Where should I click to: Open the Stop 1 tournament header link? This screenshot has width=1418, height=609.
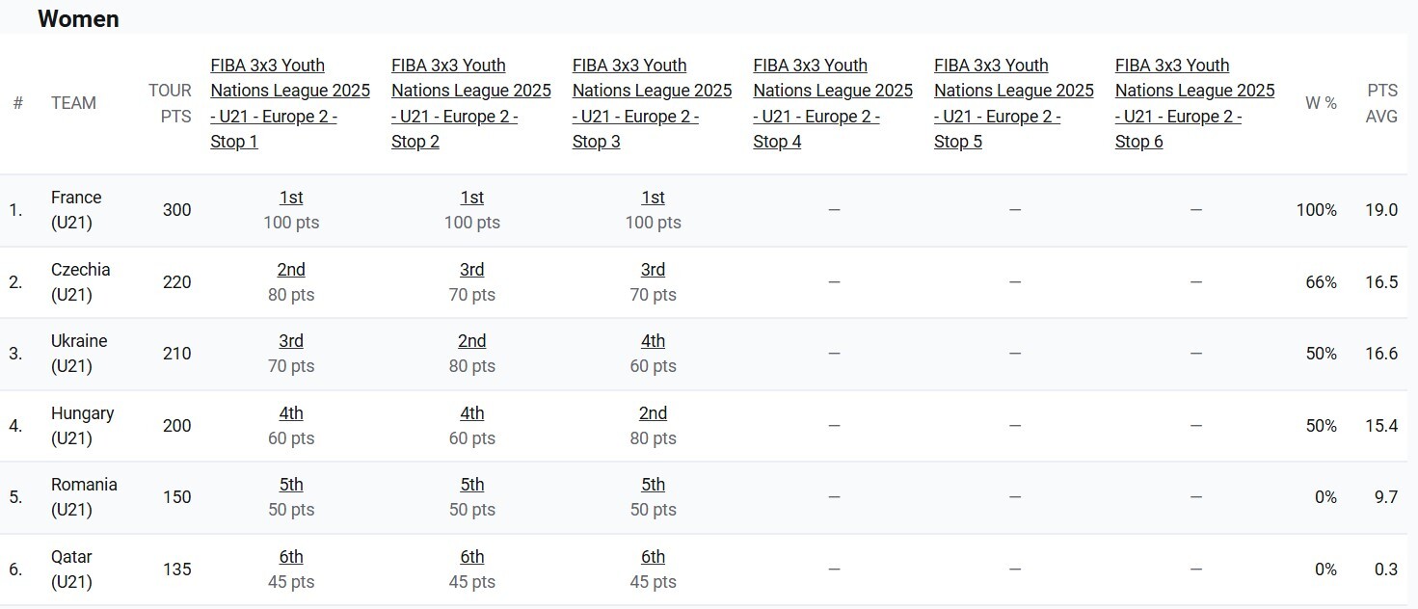click(x=289, y=103)
